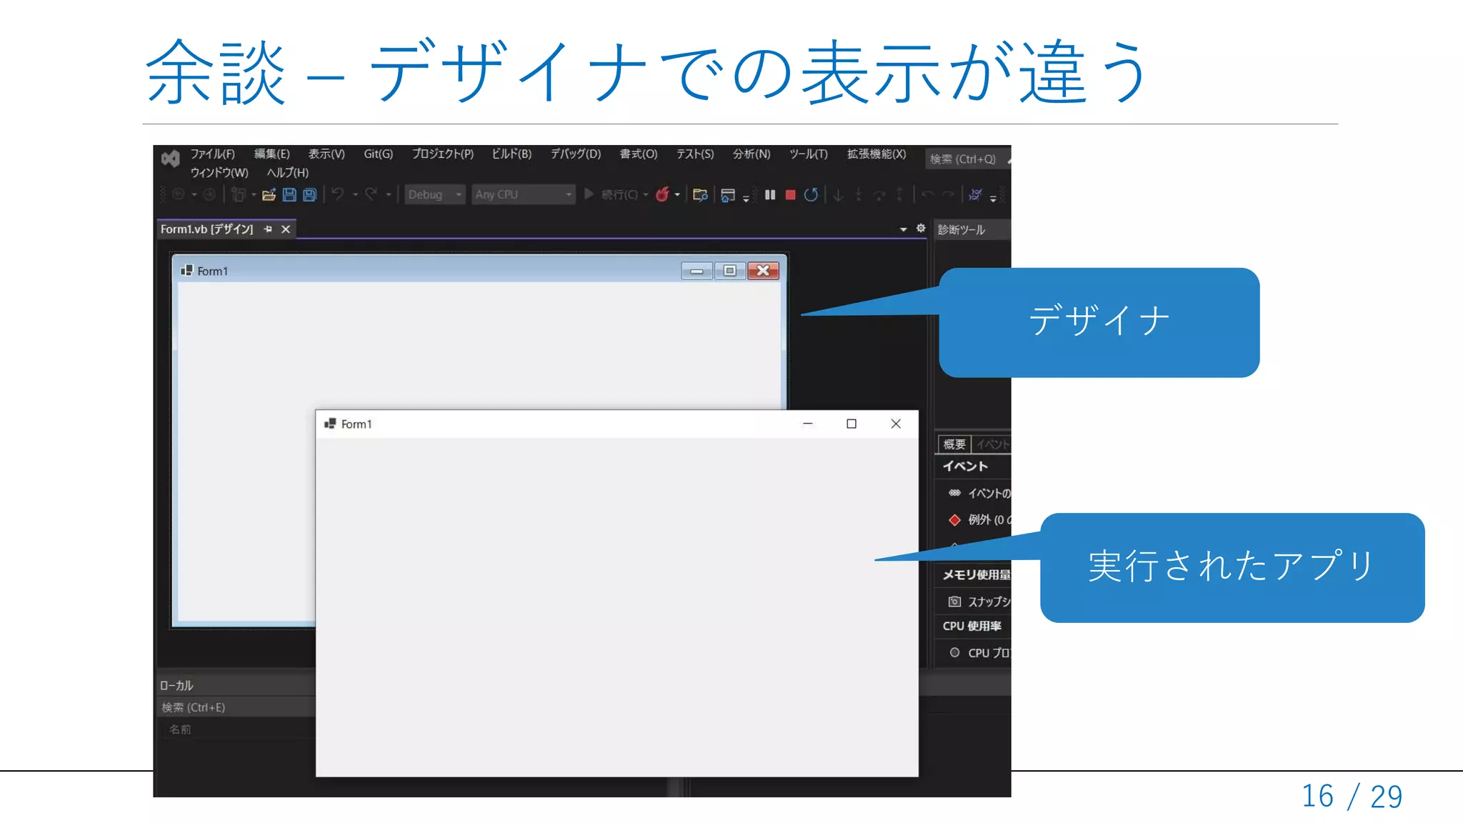Click the Save floppy disk icon
1463x823 pixels.
(x=289, y=194)
